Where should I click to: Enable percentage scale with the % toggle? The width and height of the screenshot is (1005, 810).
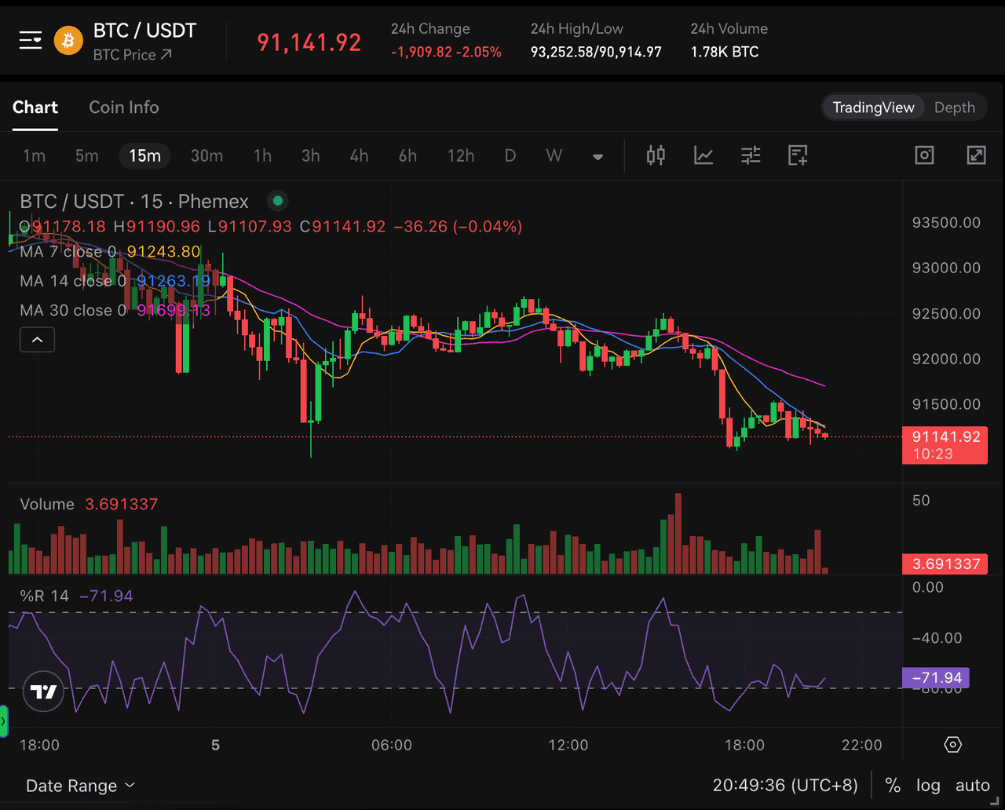click(x=892, y=785)
